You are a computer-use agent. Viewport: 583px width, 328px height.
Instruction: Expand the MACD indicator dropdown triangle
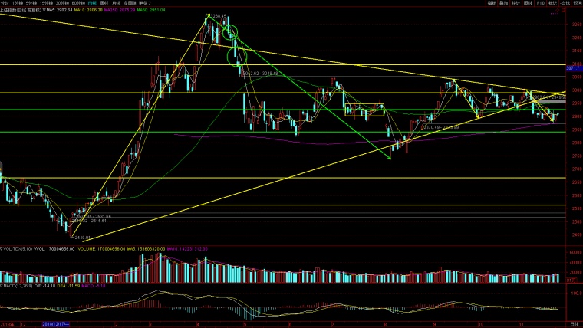(x=2, y=286)
